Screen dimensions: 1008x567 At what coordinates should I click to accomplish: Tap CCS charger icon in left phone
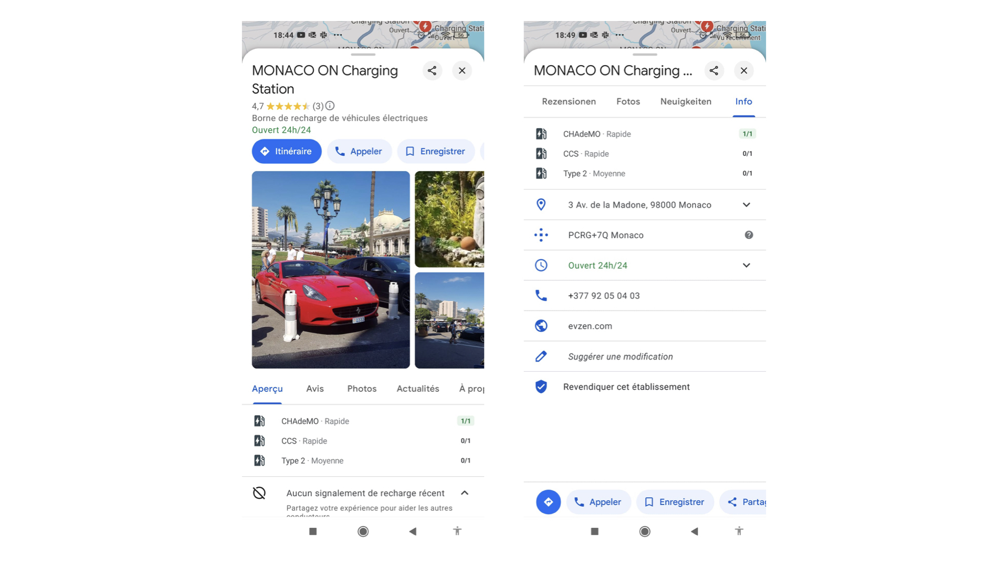259,441
